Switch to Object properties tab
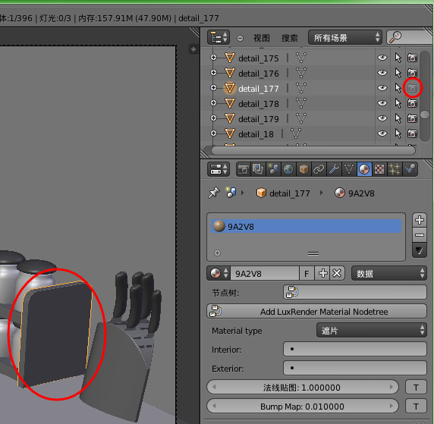The height and width of the screenshot is (424, 434). 303,169
